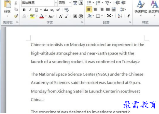Apply the red font color
This screenshot has width=159, height=114.
[x=42, y=16]
